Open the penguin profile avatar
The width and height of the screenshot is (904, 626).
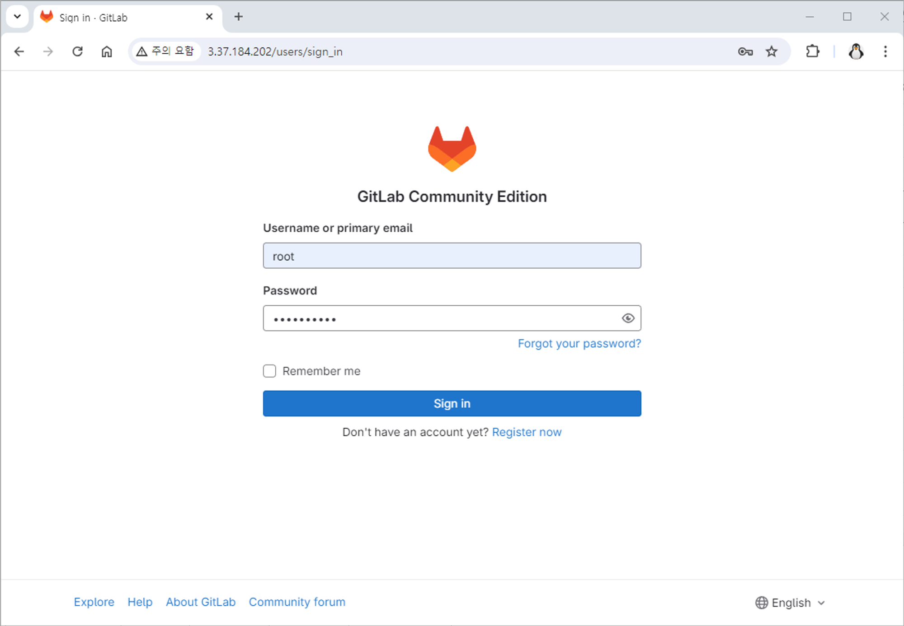(856, 51)
